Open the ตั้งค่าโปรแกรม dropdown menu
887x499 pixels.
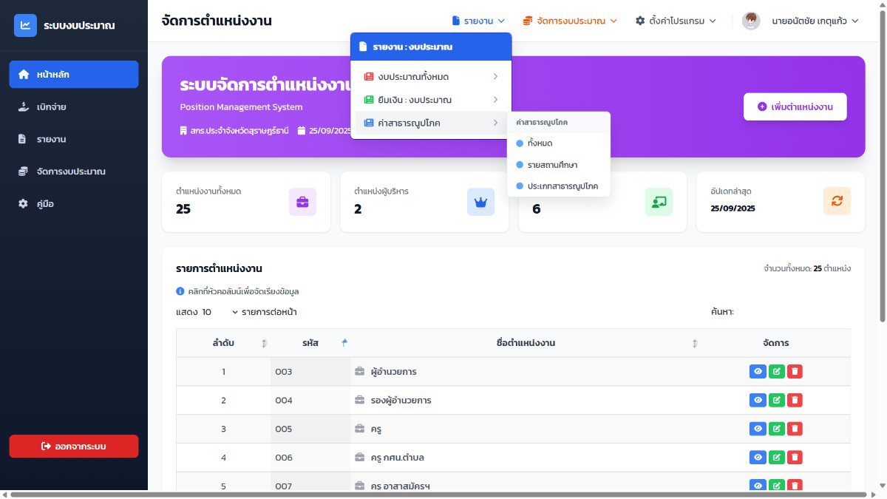tap(676, 21)
